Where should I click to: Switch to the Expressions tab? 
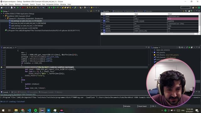pyautogui.click(x=129, y=11)
